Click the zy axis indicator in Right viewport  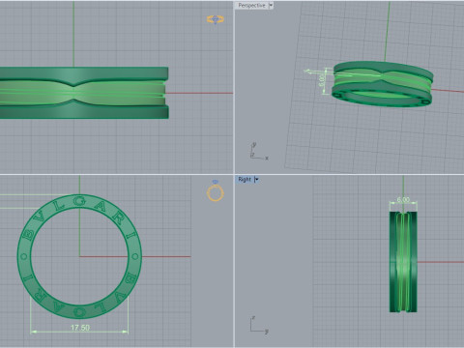[x=259, y=325]
